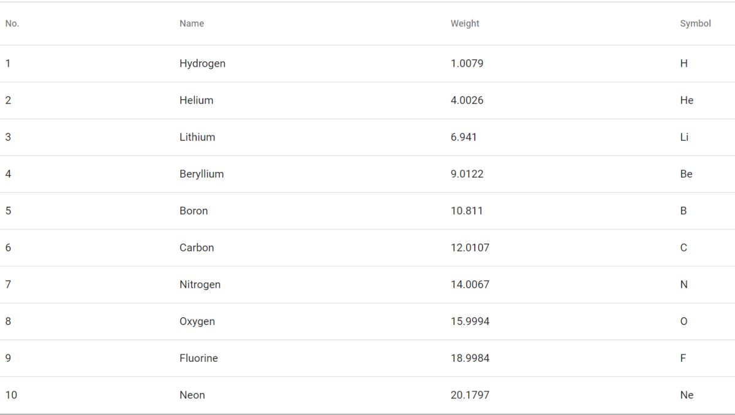Click the symbol cell Ne
The height and width of the screenshot is (415, 735).
(687, 395)
